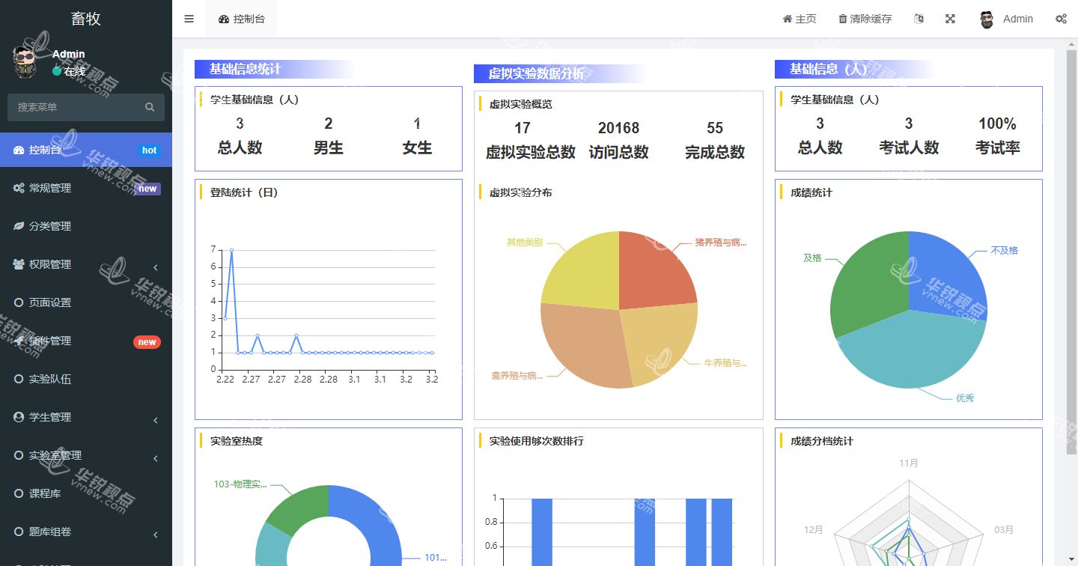This screenshot has height=566, width=1078.
Task: Click the 清除缓存 link
Action: [x=865, y=19]
